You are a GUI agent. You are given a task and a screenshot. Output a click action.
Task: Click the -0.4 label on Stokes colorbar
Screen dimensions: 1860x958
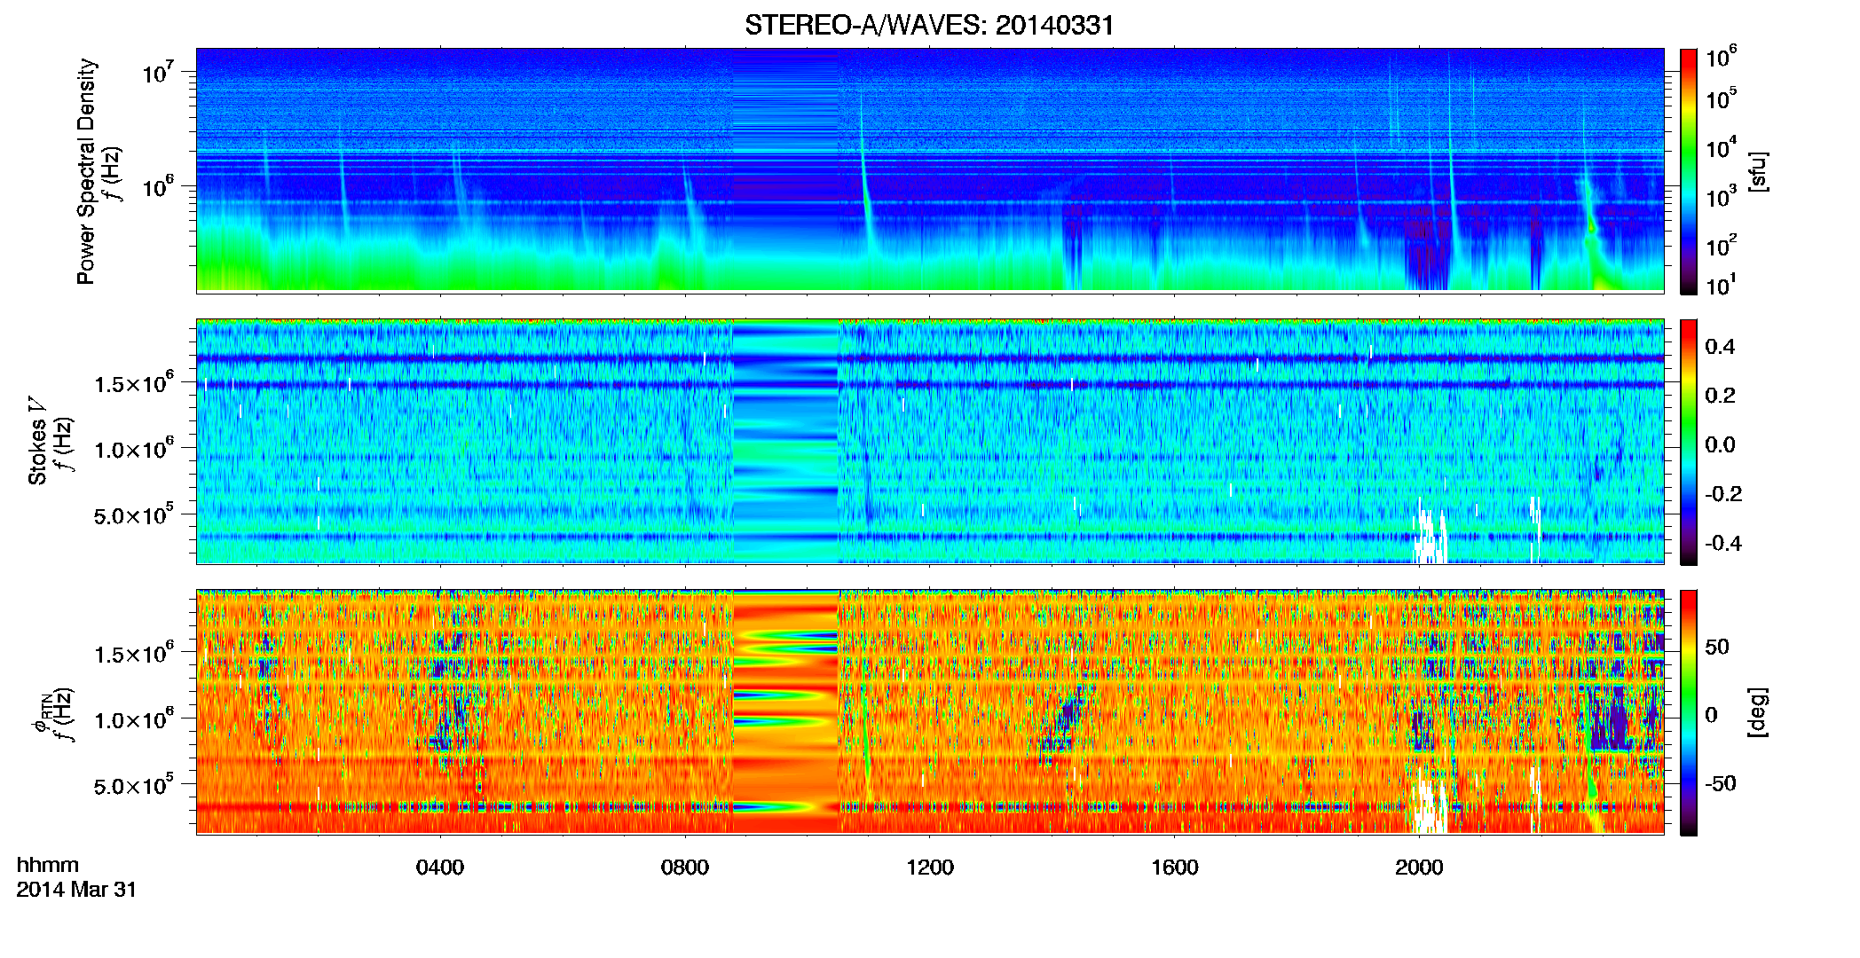coord(1723,543)
